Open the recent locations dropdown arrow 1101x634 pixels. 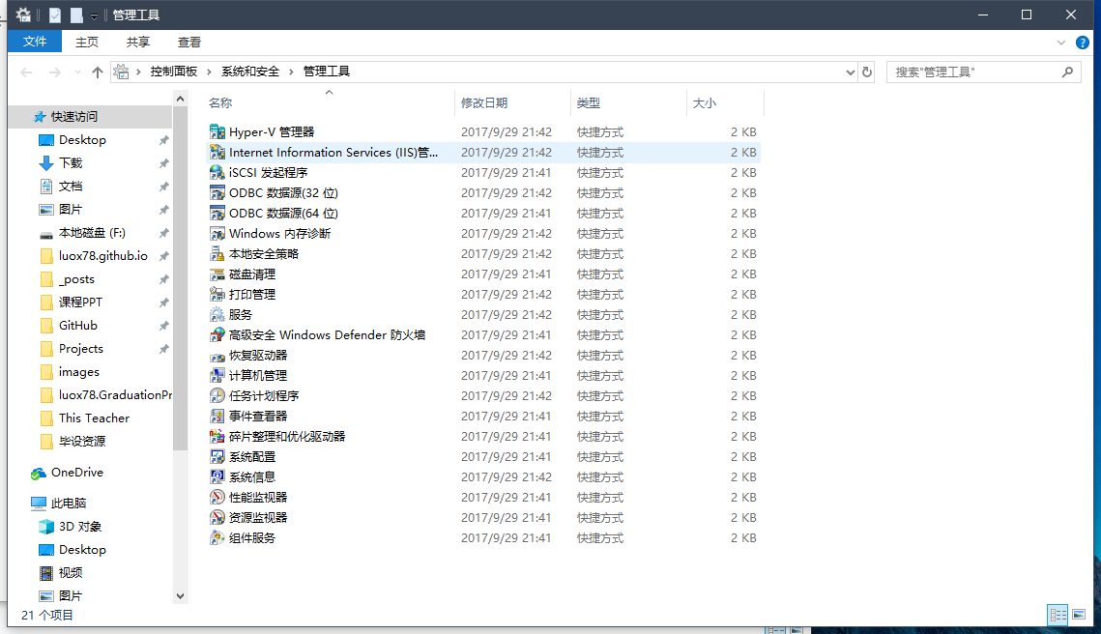[x=77, y=72]
